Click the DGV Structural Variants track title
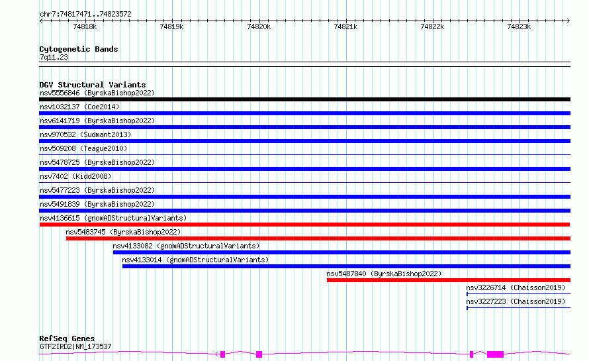Screen dimensions: 589x361 pos(93,85)
